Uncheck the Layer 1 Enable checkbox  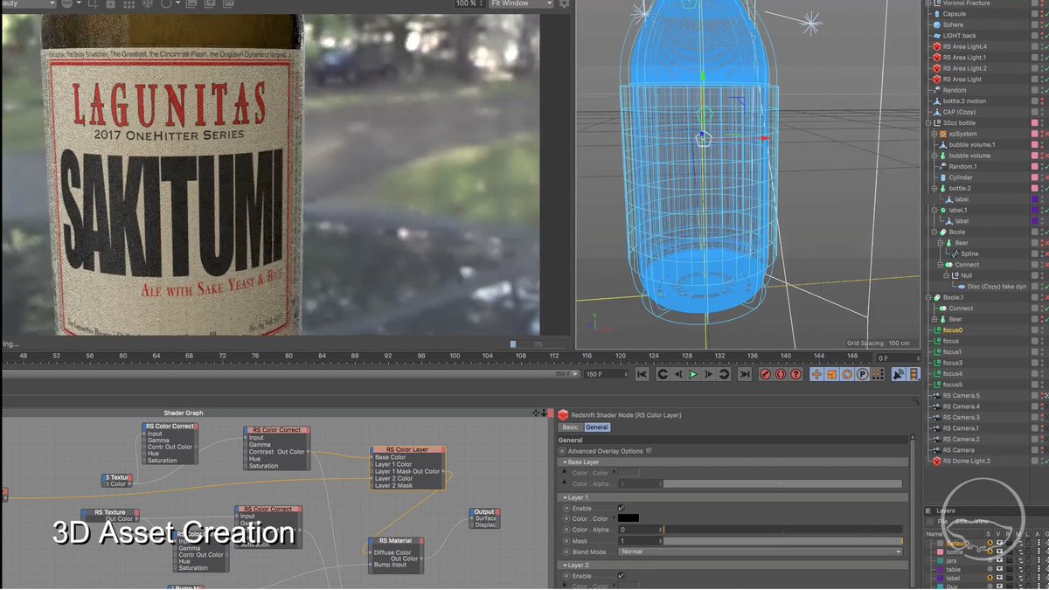pos(621,508)
